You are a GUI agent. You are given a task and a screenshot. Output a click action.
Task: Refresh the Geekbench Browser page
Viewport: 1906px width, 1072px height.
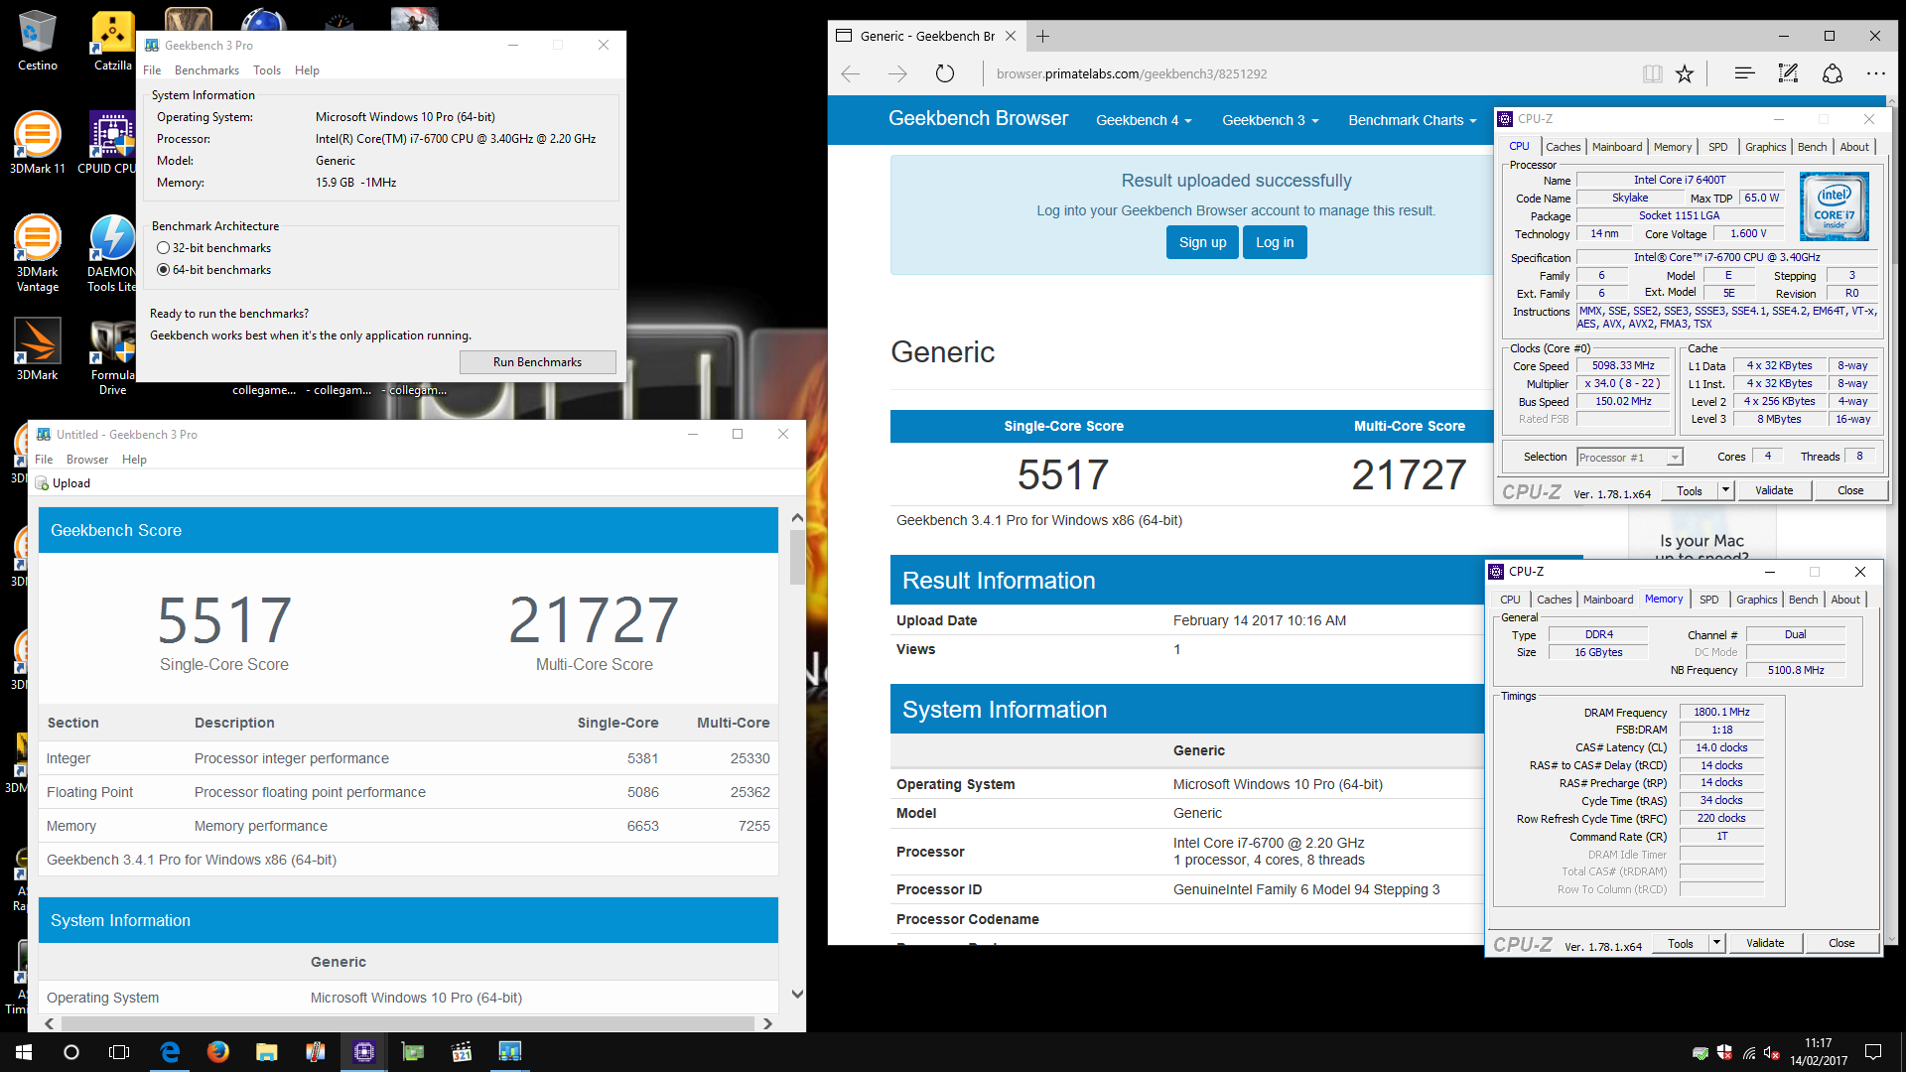945,73
